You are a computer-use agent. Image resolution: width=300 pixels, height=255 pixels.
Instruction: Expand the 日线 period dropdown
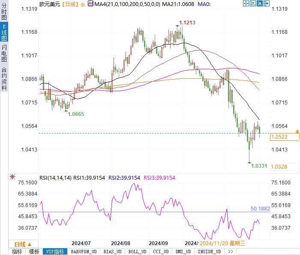pyautogui.click(x=23, y=244)
